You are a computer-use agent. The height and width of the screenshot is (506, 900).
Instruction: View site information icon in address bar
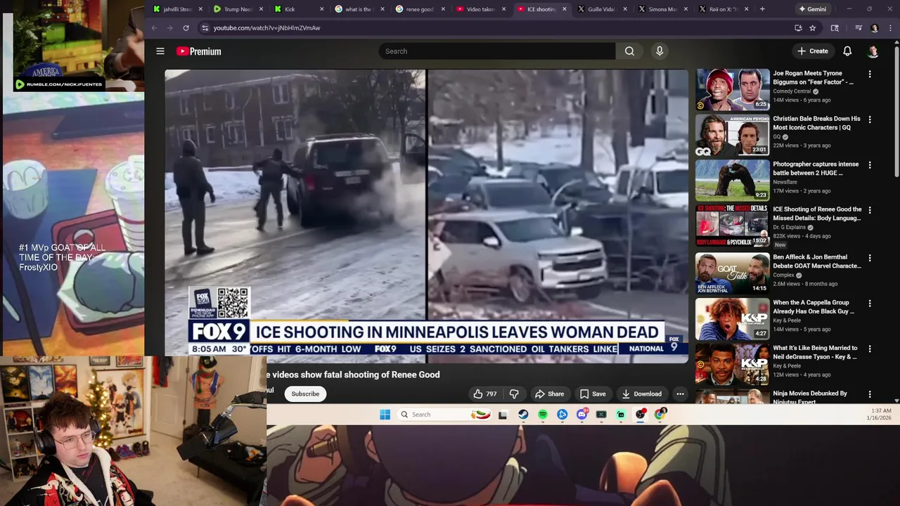pyautogui.click(x=205, y=28)
